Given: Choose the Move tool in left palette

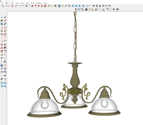Looking at the screenshot, I should (x=2, y=44).
